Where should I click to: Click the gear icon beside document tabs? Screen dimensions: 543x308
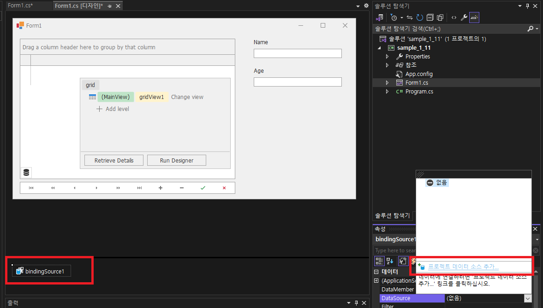tap(366, 6)
